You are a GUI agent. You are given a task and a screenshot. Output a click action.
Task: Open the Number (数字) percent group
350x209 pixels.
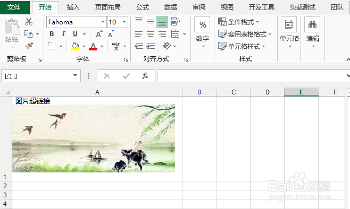[202, 33]
